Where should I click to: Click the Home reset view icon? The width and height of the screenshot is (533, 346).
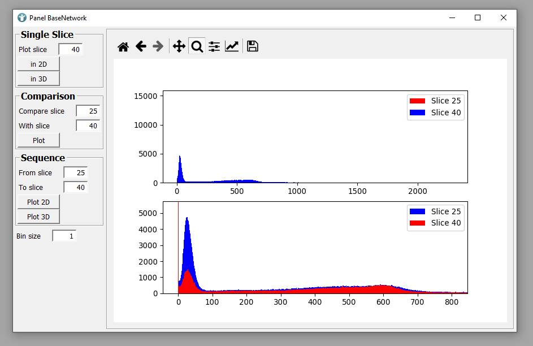point(123,47)
